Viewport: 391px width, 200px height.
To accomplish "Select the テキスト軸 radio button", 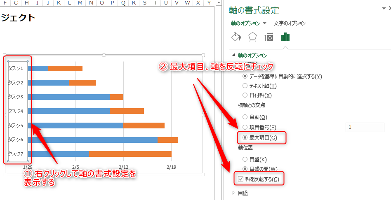I will coord(245,86).
